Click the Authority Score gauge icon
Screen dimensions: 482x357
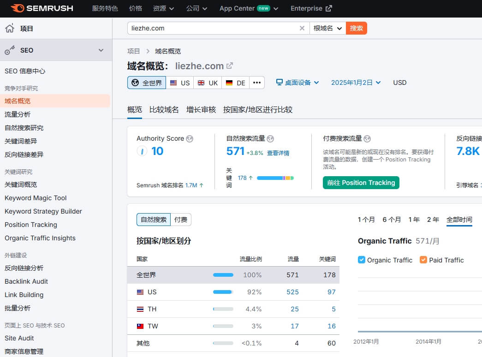pos(142,151)
